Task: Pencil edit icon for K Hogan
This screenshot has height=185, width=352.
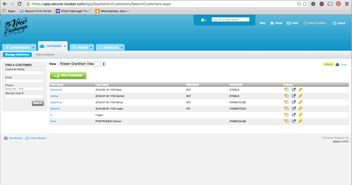Action: point(300,115)
